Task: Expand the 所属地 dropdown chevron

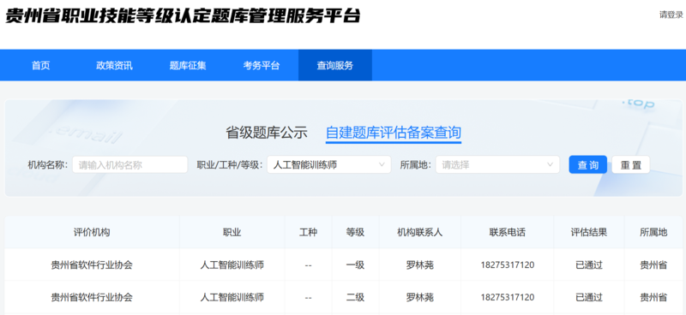Action: [x=550, y=164]
